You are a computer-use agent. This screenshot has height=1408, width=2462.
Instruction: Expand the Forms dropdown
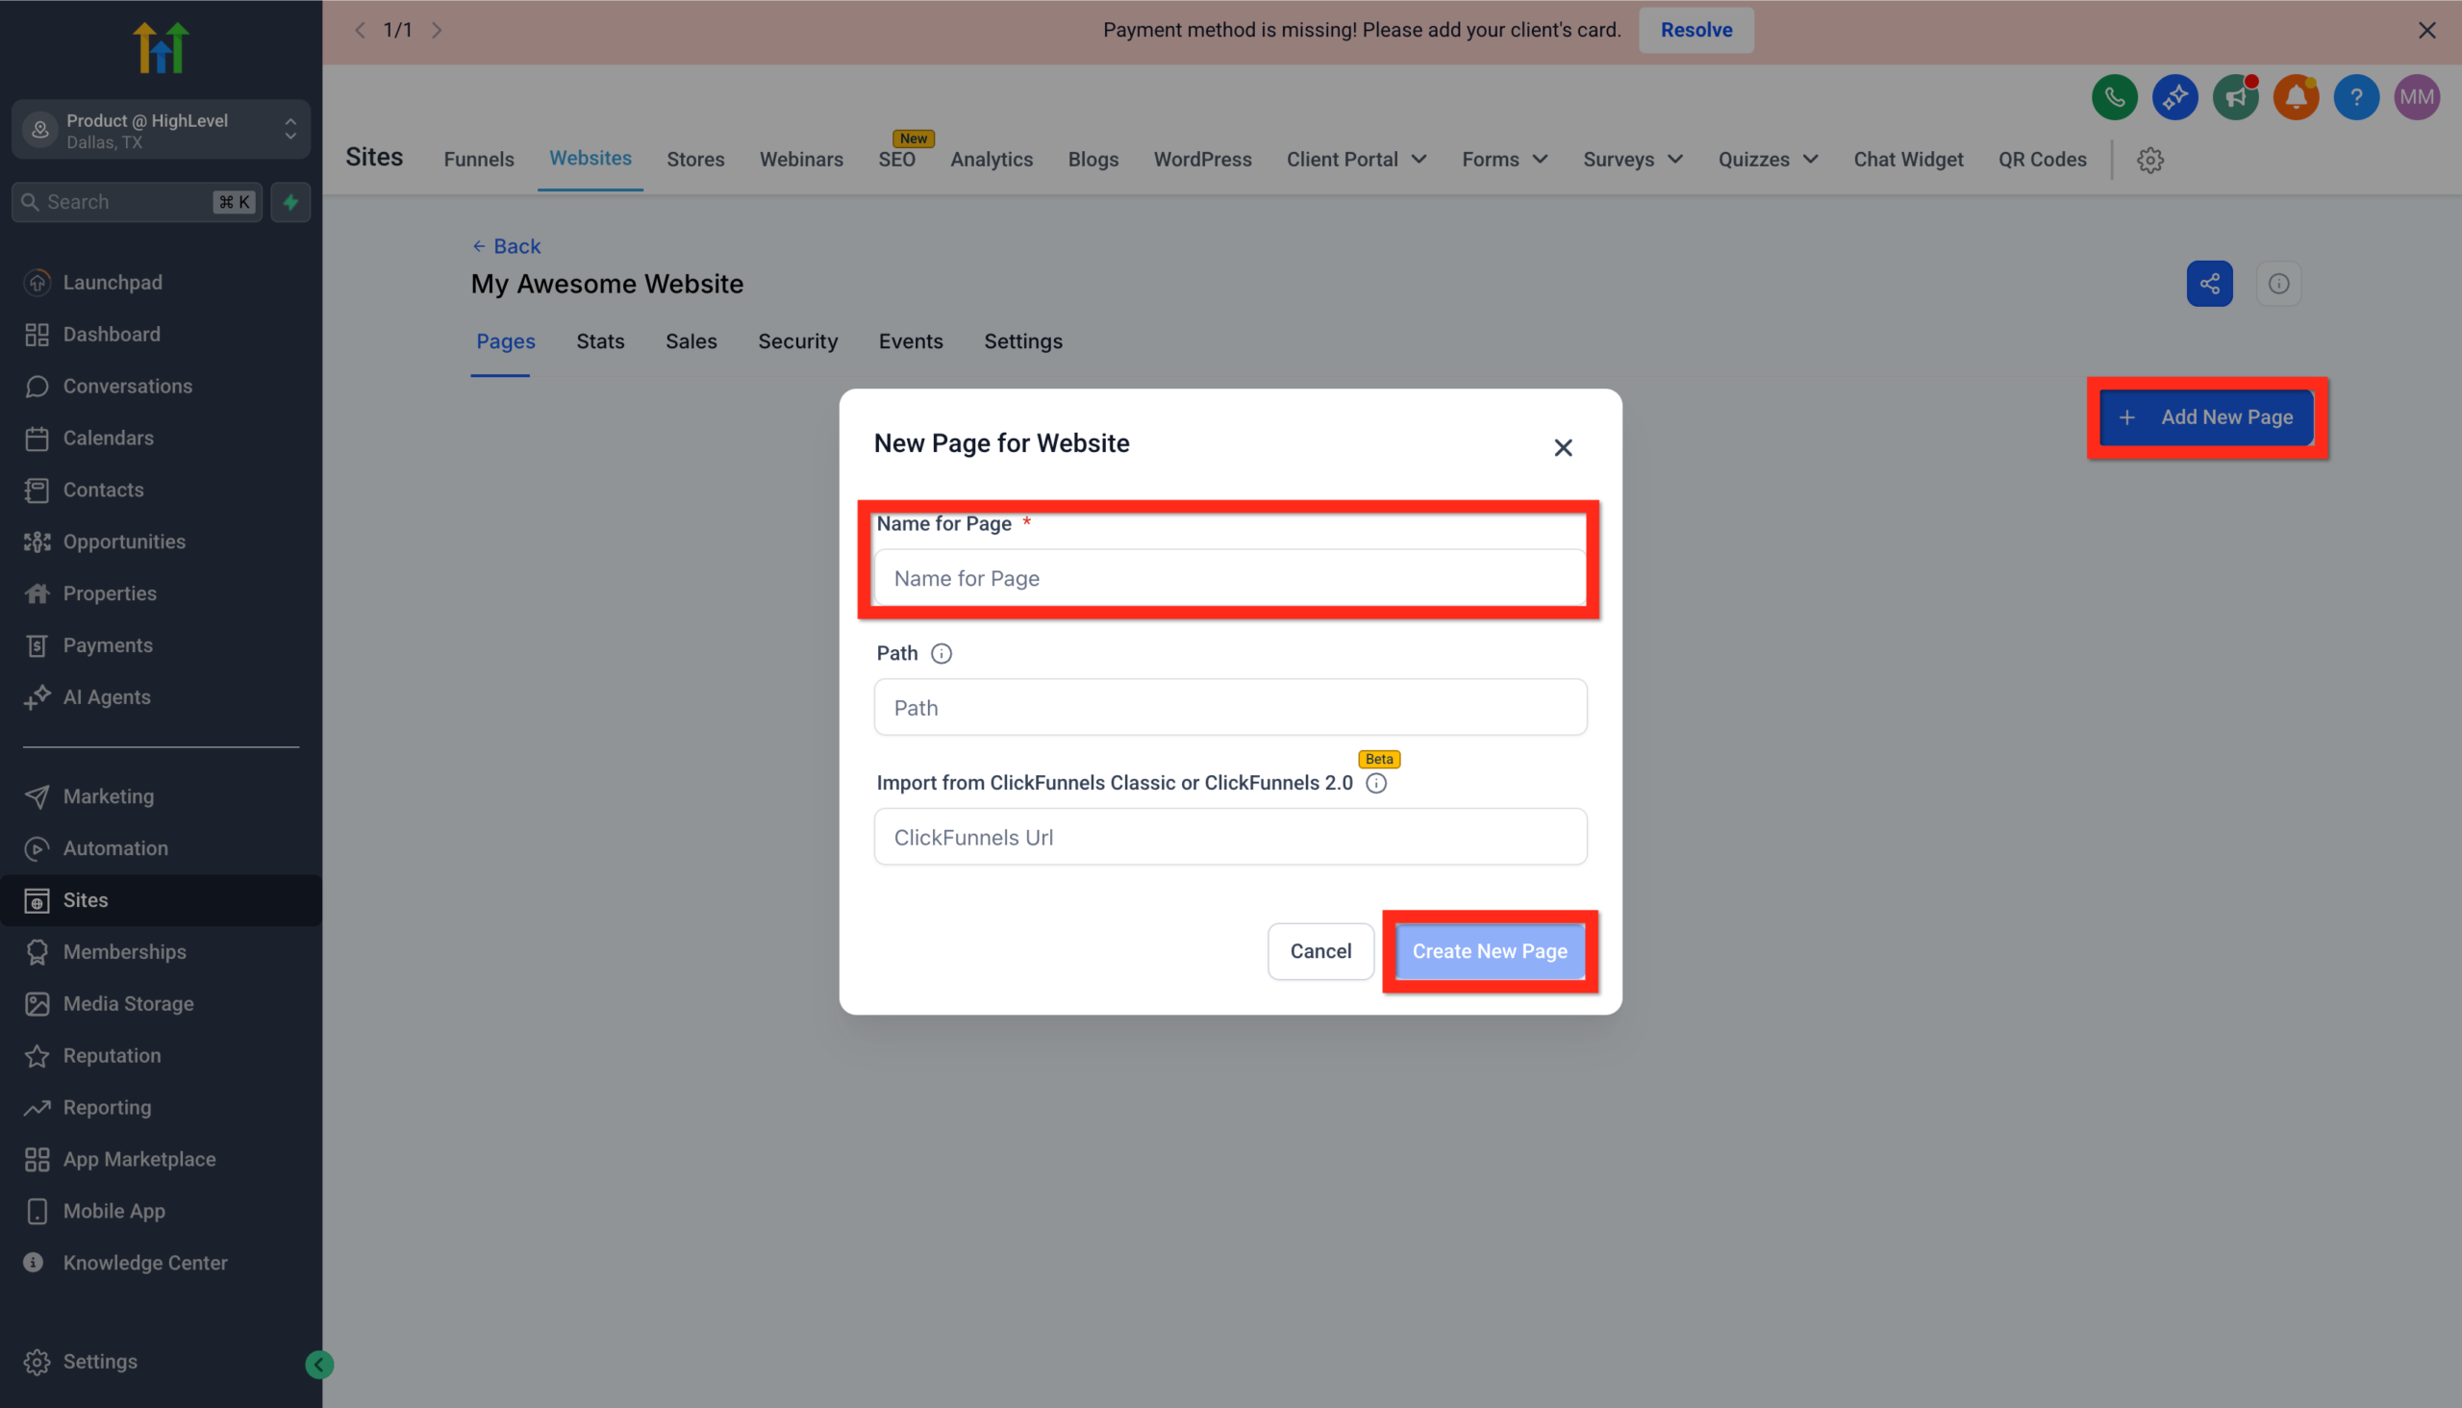1505,159
